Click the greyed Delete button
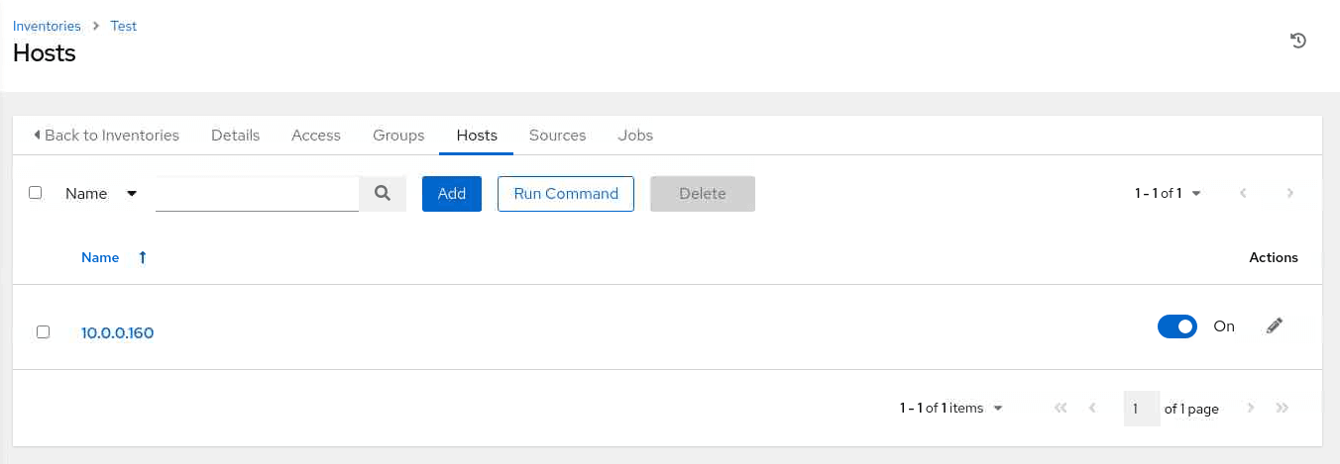 (x=703, y=194)
